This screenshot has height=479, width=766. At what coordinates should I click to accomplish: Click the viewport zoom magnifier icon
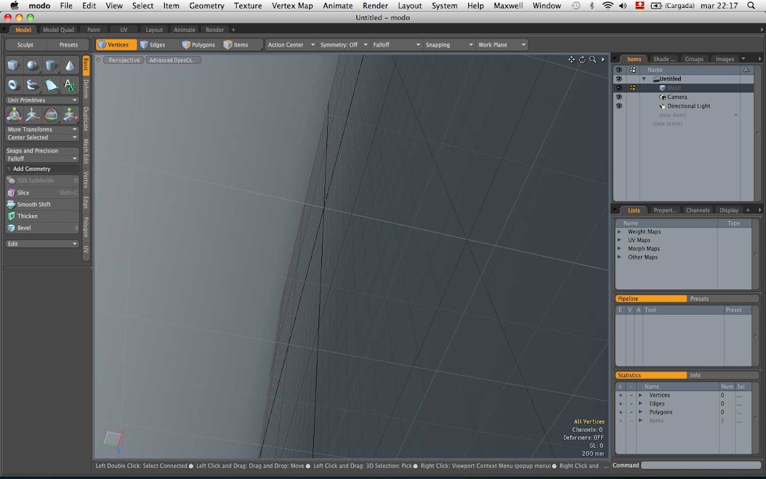592,60
